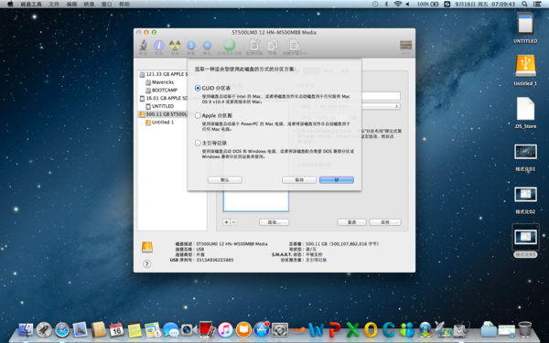Open the 文件 menu

(x=54, y=5)
